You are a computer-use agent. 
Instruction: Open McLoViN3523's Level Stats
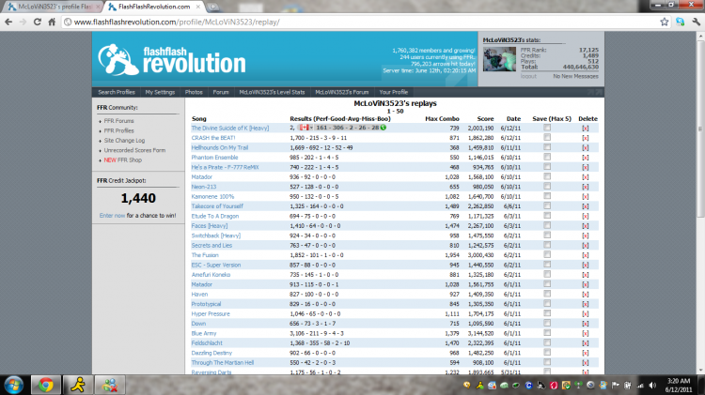click(x=272, y=92)
